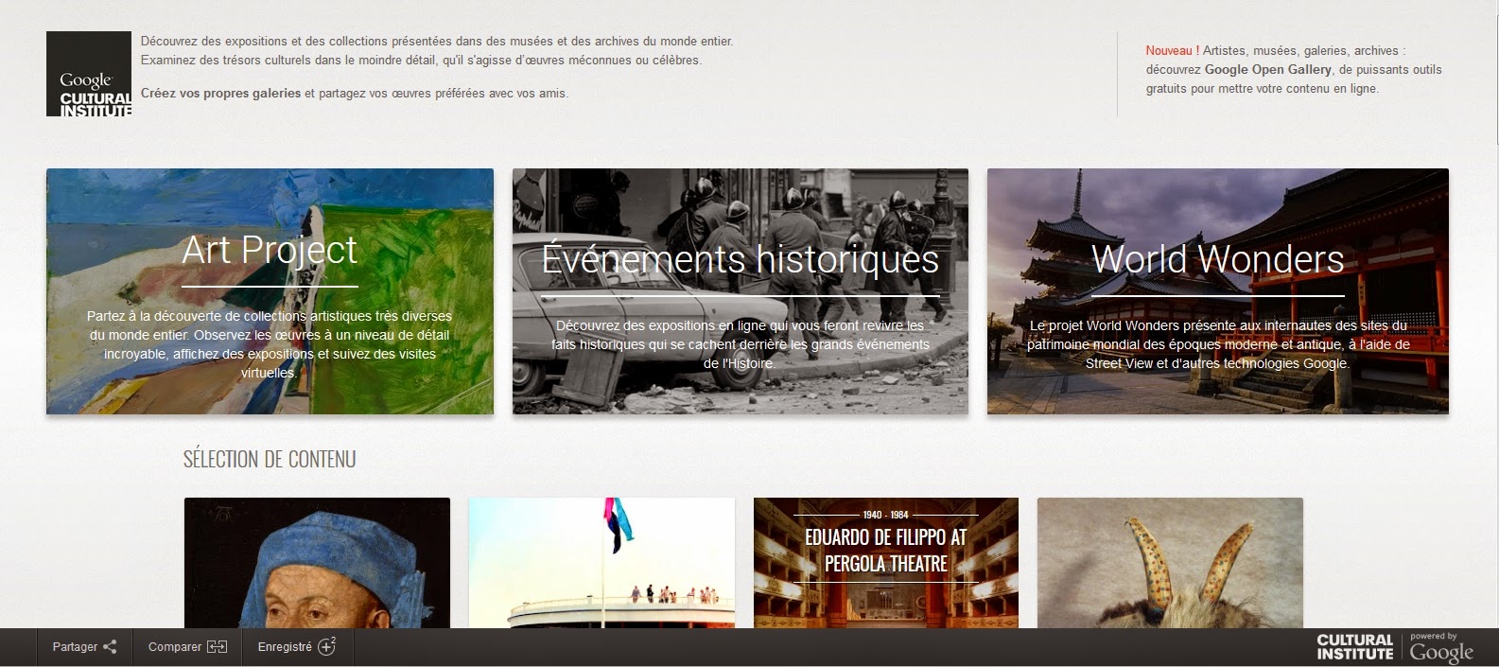
Task: Click the Art Project heading text
Action: point(270,250)
